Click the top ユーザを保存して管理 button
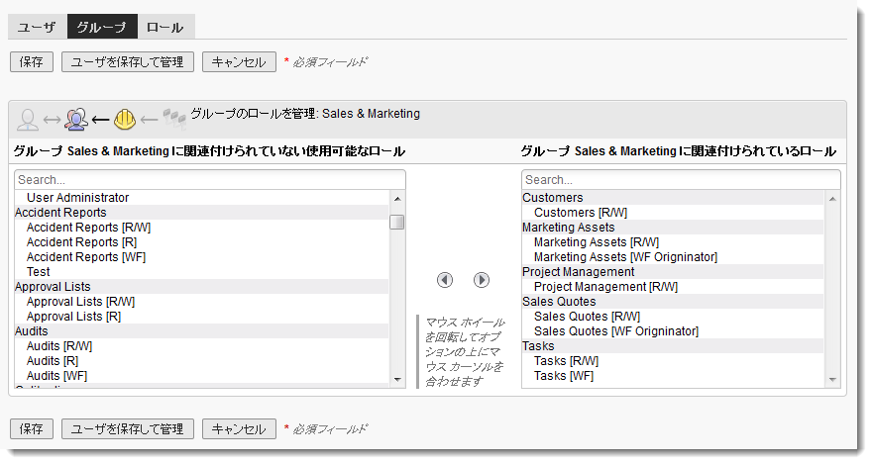872x464 pixels. [128, 61]
